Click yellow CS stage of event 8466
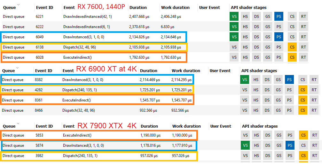 (303, 110)
